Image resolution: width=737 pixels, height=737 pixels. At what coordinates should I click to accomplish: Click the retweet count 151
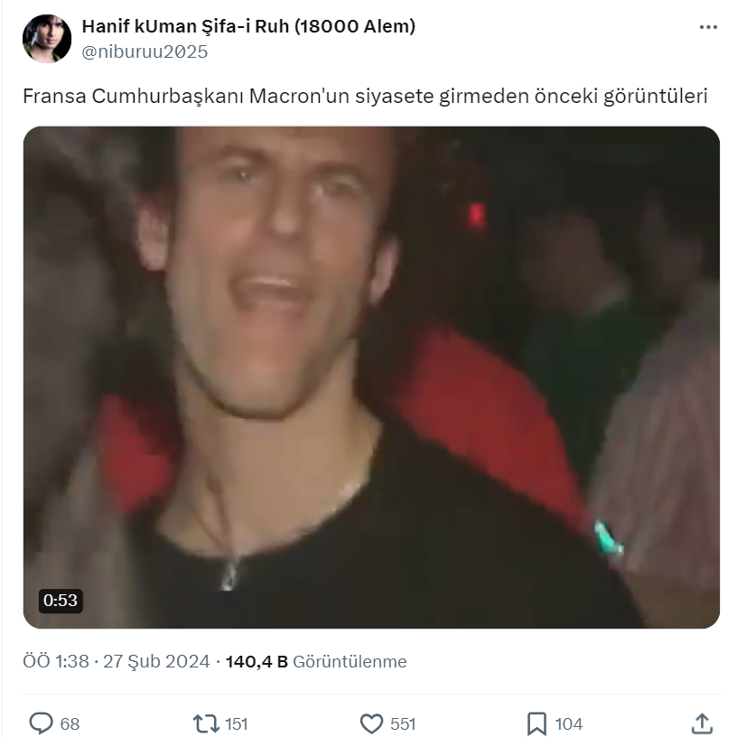tap(236, 723)
